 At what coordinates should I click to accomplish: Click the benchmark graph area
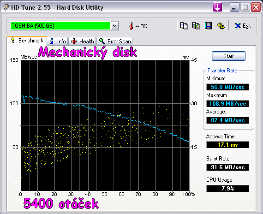click(105, 125)
